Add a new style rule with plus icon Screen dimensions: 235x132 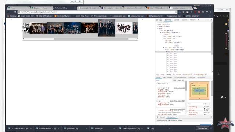pyautogui.click(x=183, y=81)
